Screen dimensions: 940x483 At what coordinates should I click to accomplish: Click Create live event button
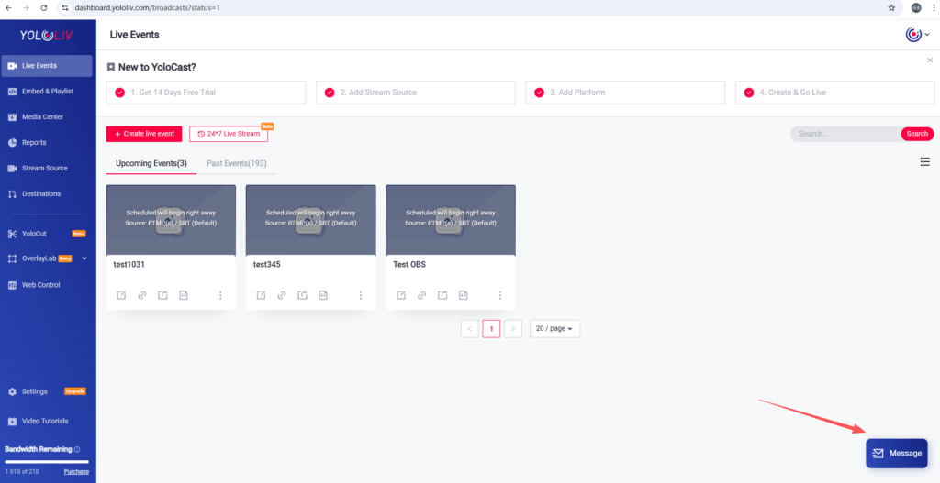pos(144,134)
